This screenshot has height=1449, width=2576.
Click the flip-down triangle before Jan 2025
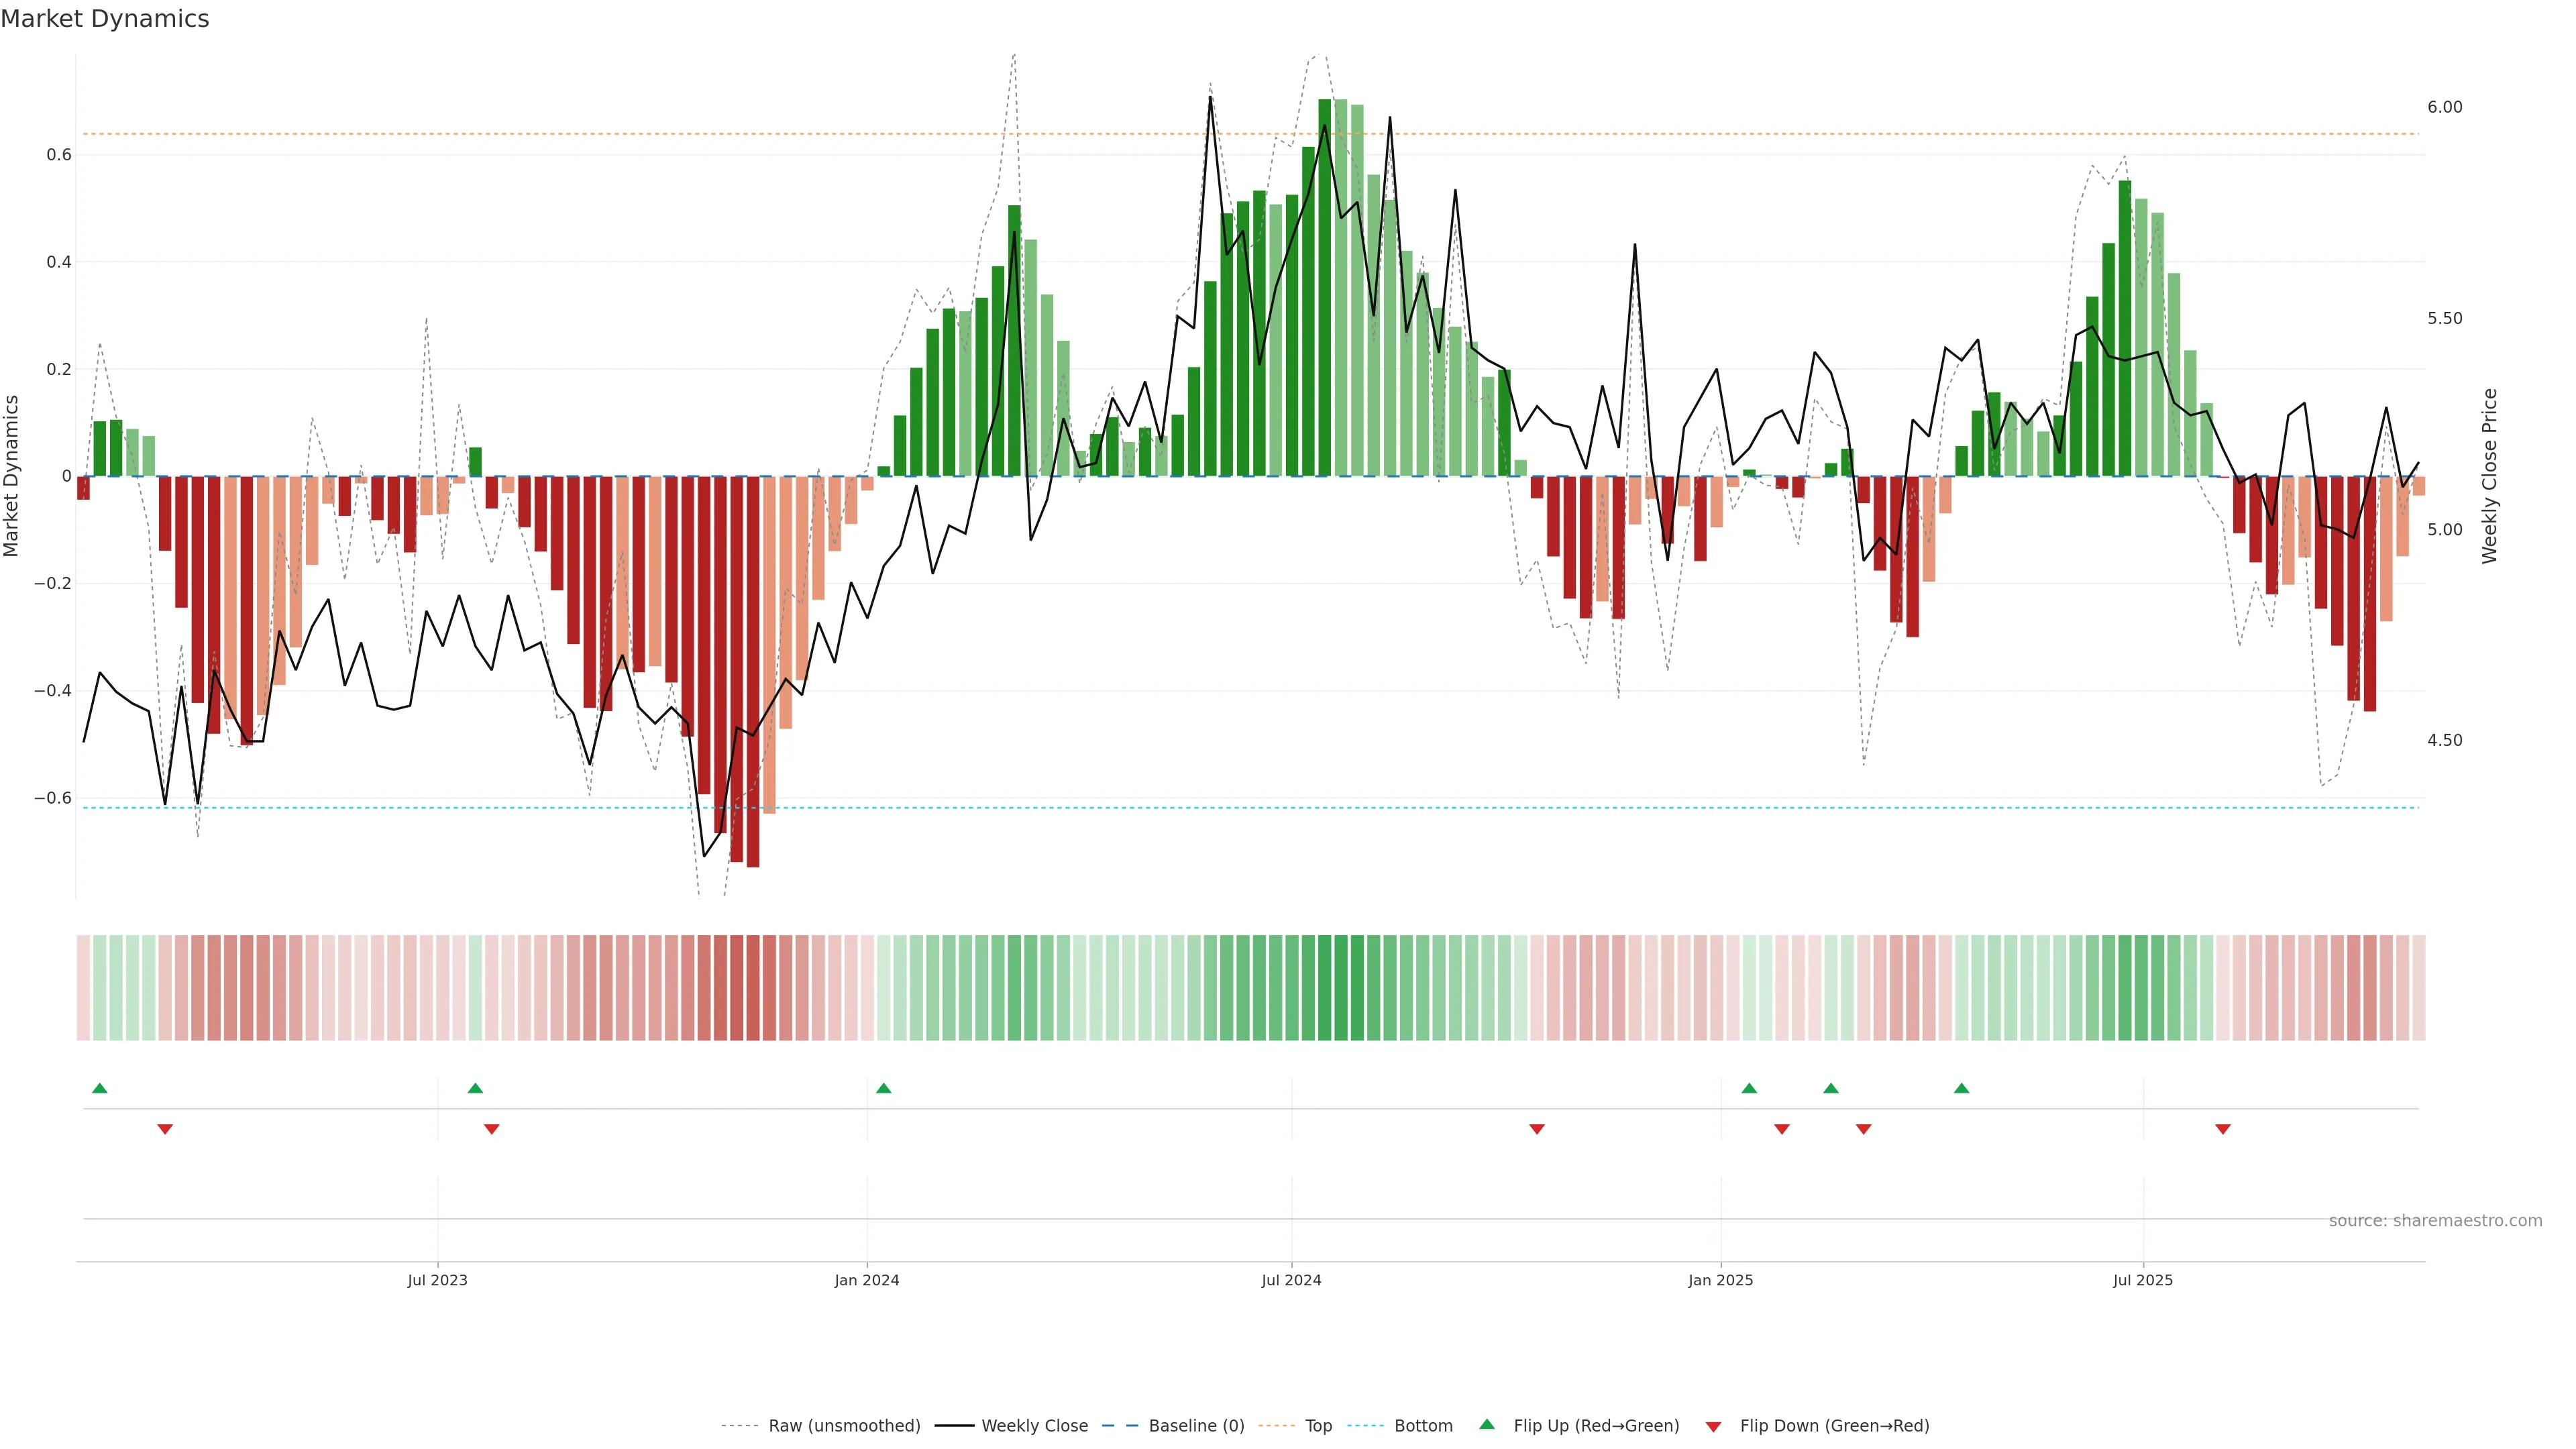(x=1537, y=1129)
